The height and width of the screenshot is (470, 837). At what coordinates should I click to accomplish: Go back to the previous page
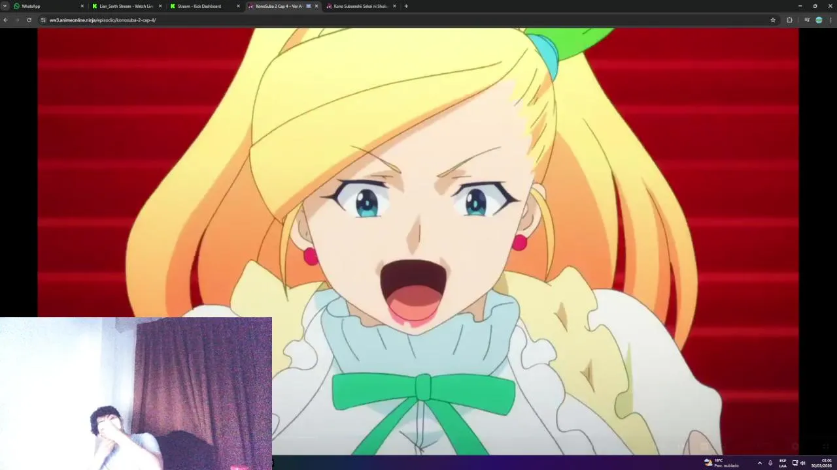pos(5,20)
